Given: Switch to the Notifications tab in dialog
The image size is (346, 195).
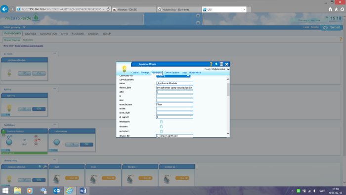Looking at the screenshot, I should point(195,72).
